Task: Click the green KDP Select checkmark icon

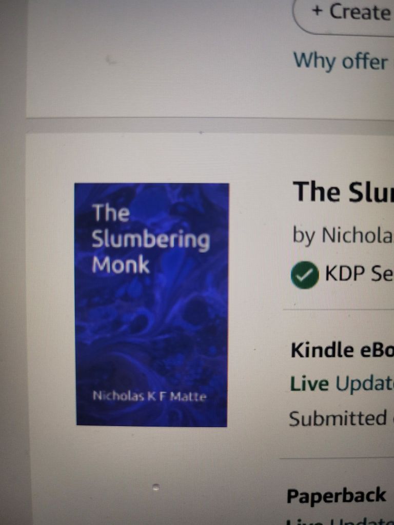Action: pos(305,275)
